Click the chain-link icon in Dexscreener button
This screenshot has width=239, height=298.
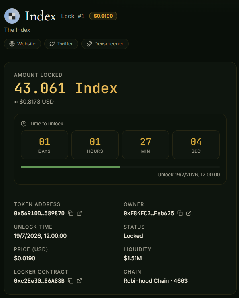(x=89, y=44)
